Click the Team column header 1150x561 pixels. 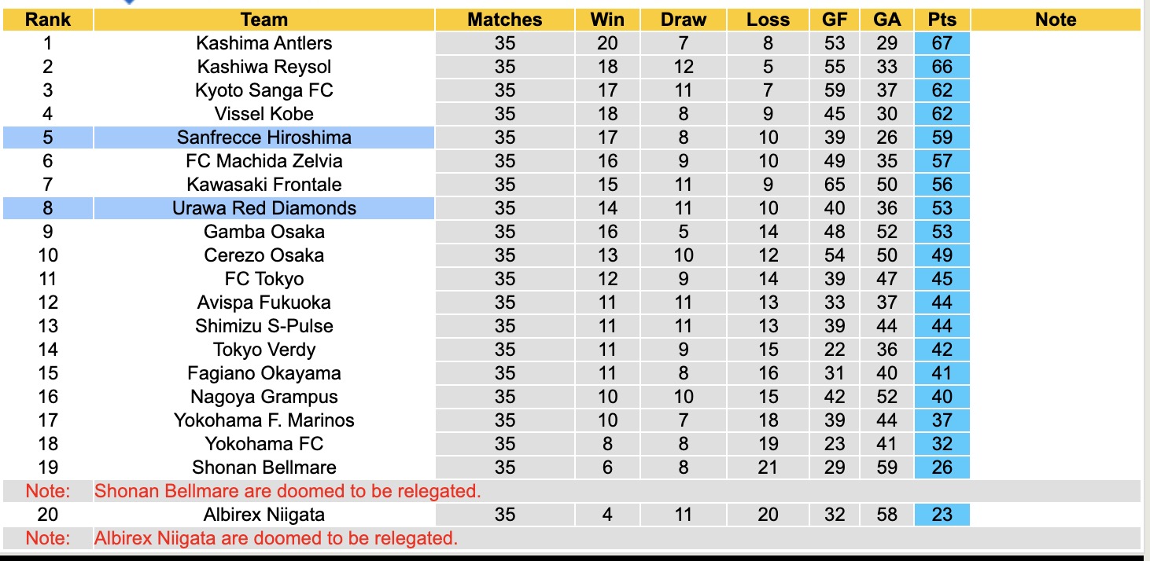coord(264,20)
